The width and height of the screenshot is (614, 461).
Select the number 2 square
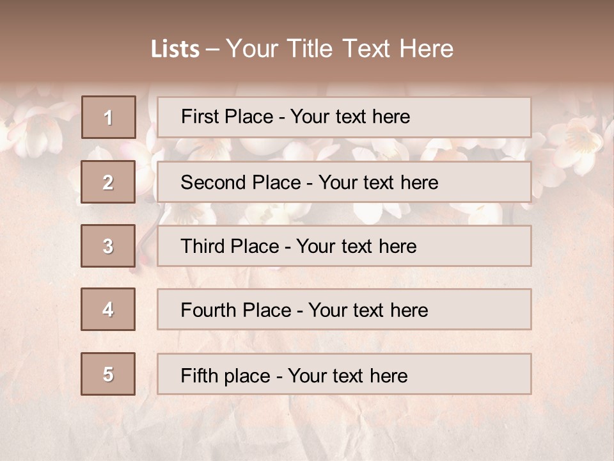(108, 182)
